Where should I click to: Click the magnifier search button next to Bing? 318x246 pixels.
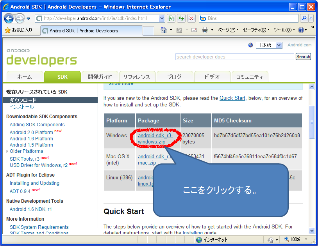pos(304,18)
